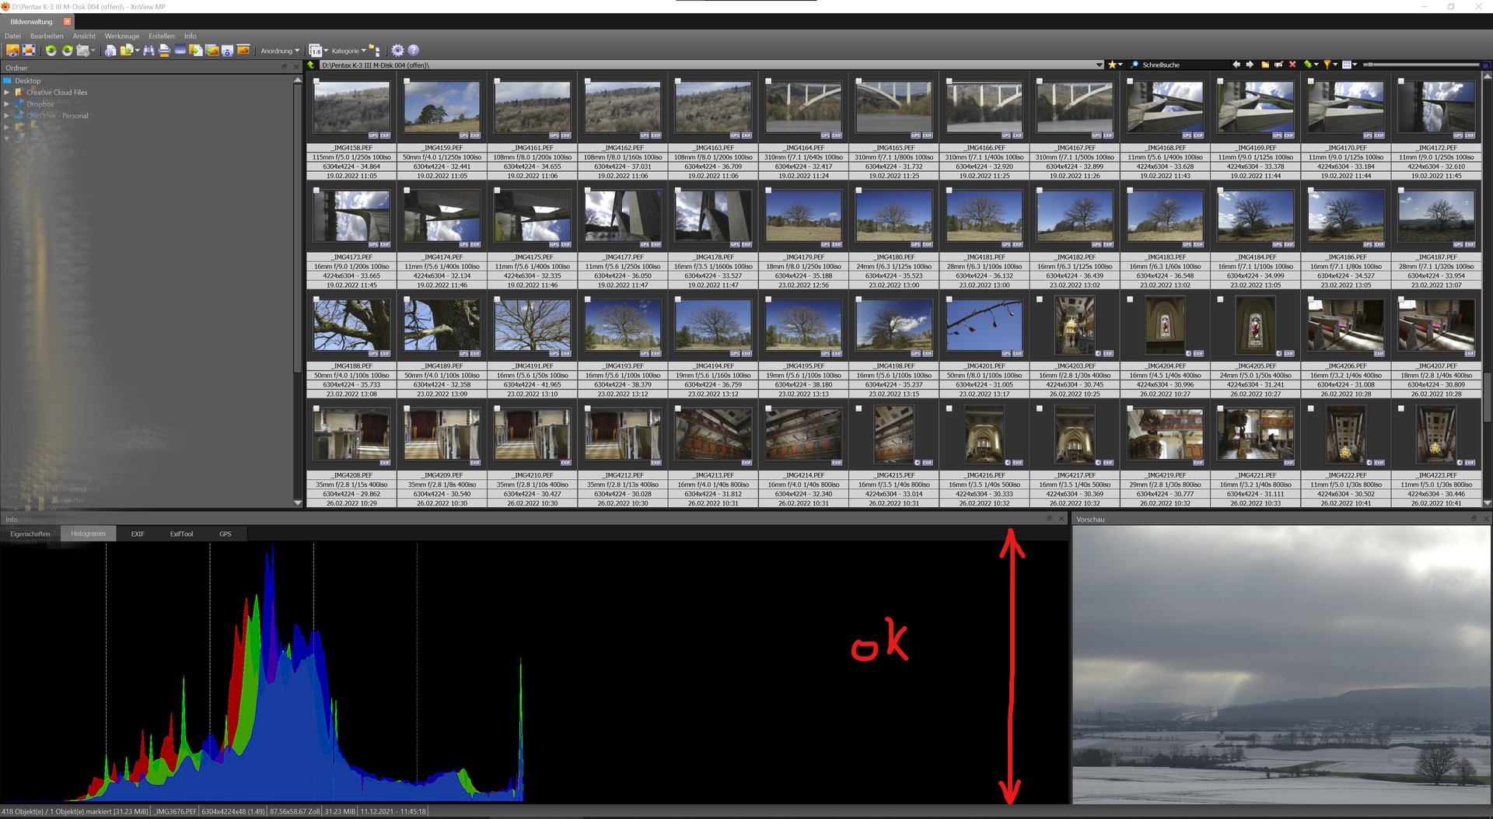Open the Werkzeuge menu
The height and width of the screenshot is (819, 1493).
point(121,36)
